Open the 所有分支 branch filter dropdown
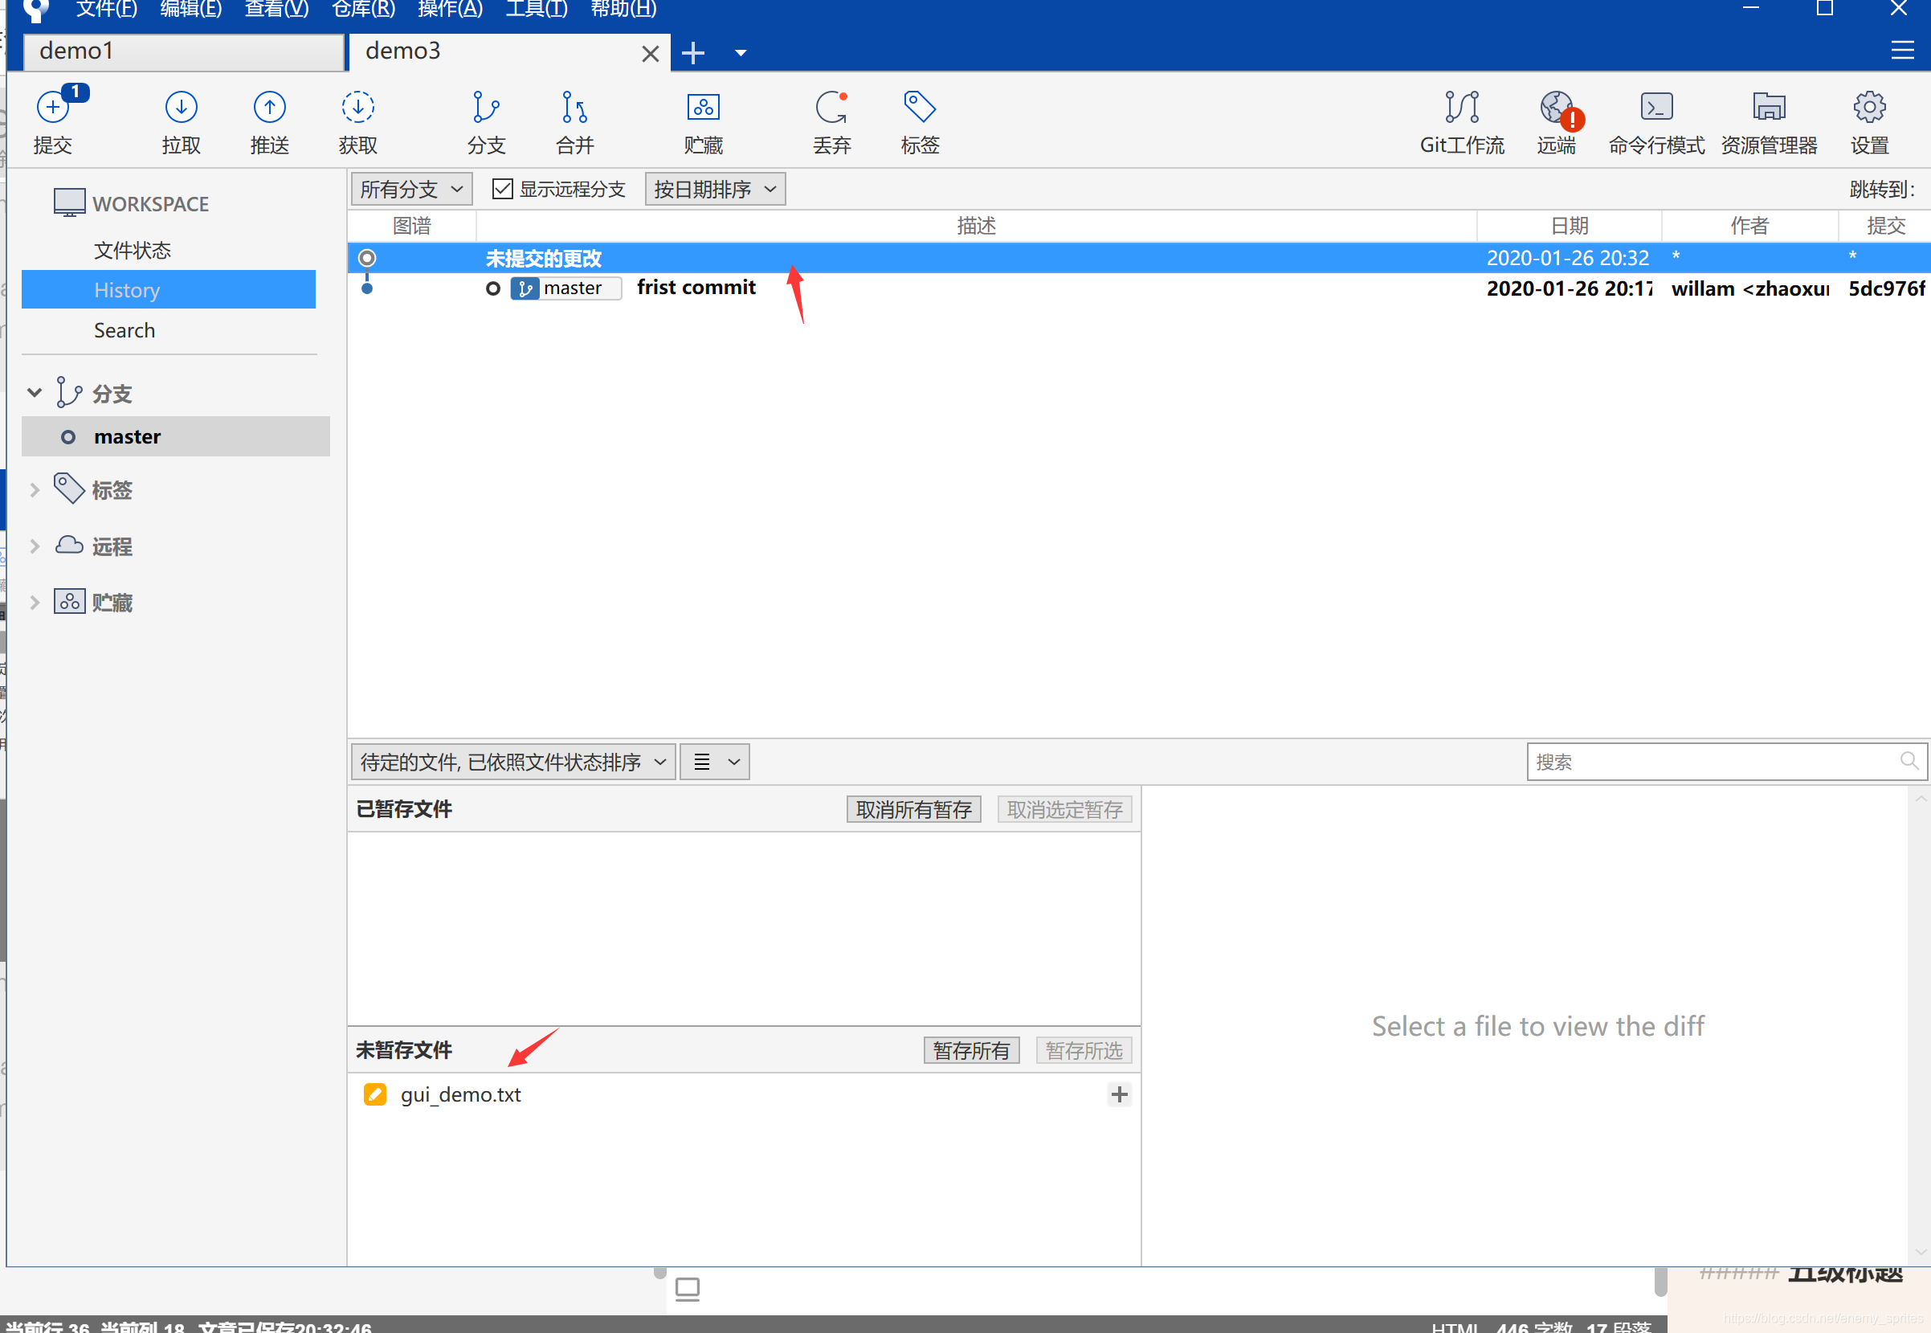This screenshot has height=1333, width=1931. click(410, 189)
